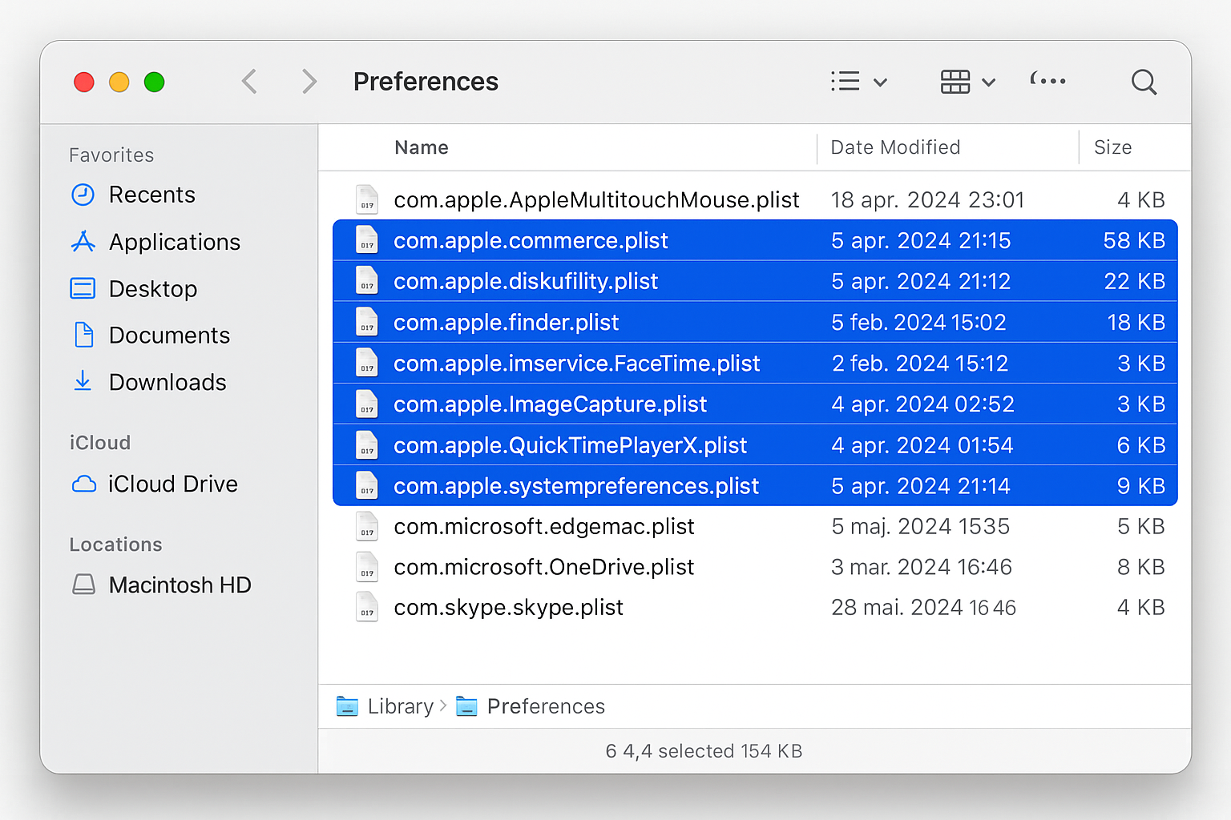Click the 5 feb. 2024 15:02 date
1231x820 pixels.
pos(918,322)
